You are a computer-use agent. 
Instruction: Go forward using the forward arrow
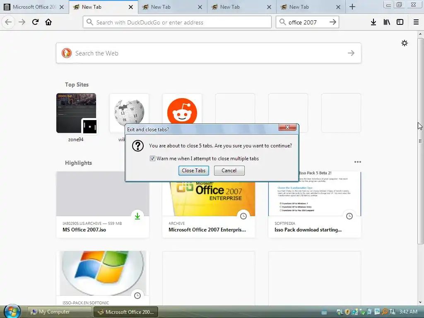click(22, 22)
